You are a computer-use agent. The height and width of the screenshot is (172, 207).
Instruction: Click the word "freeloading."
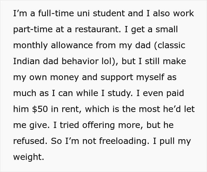click(x=124, y=142)
